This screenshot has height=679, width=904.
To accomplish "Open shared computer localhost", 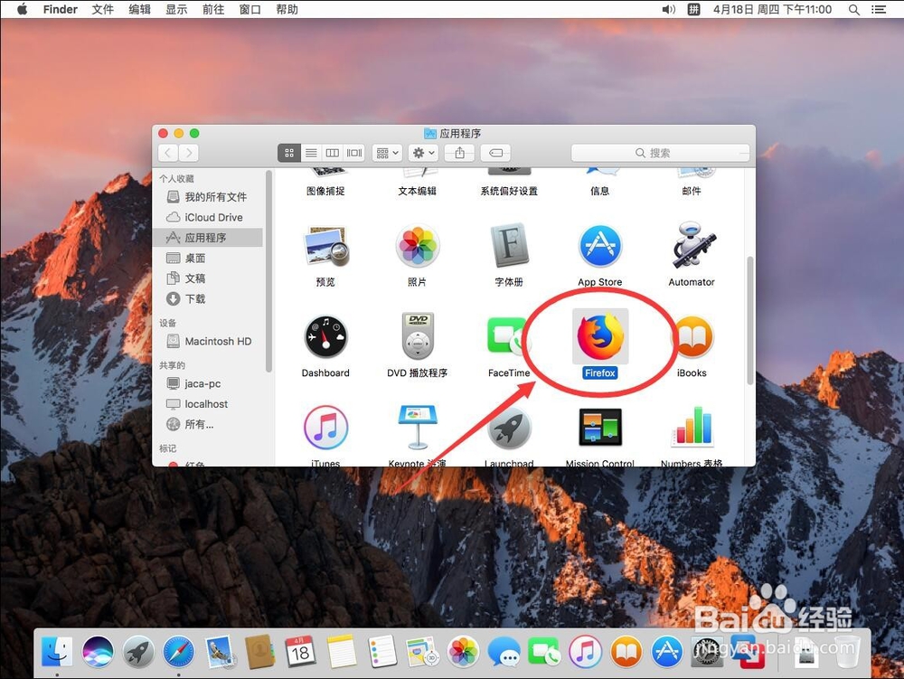I will point(208,404).
